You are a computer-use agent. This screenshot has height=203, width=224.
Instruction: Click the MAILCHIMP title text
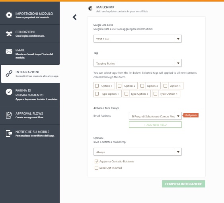(105, 7)
